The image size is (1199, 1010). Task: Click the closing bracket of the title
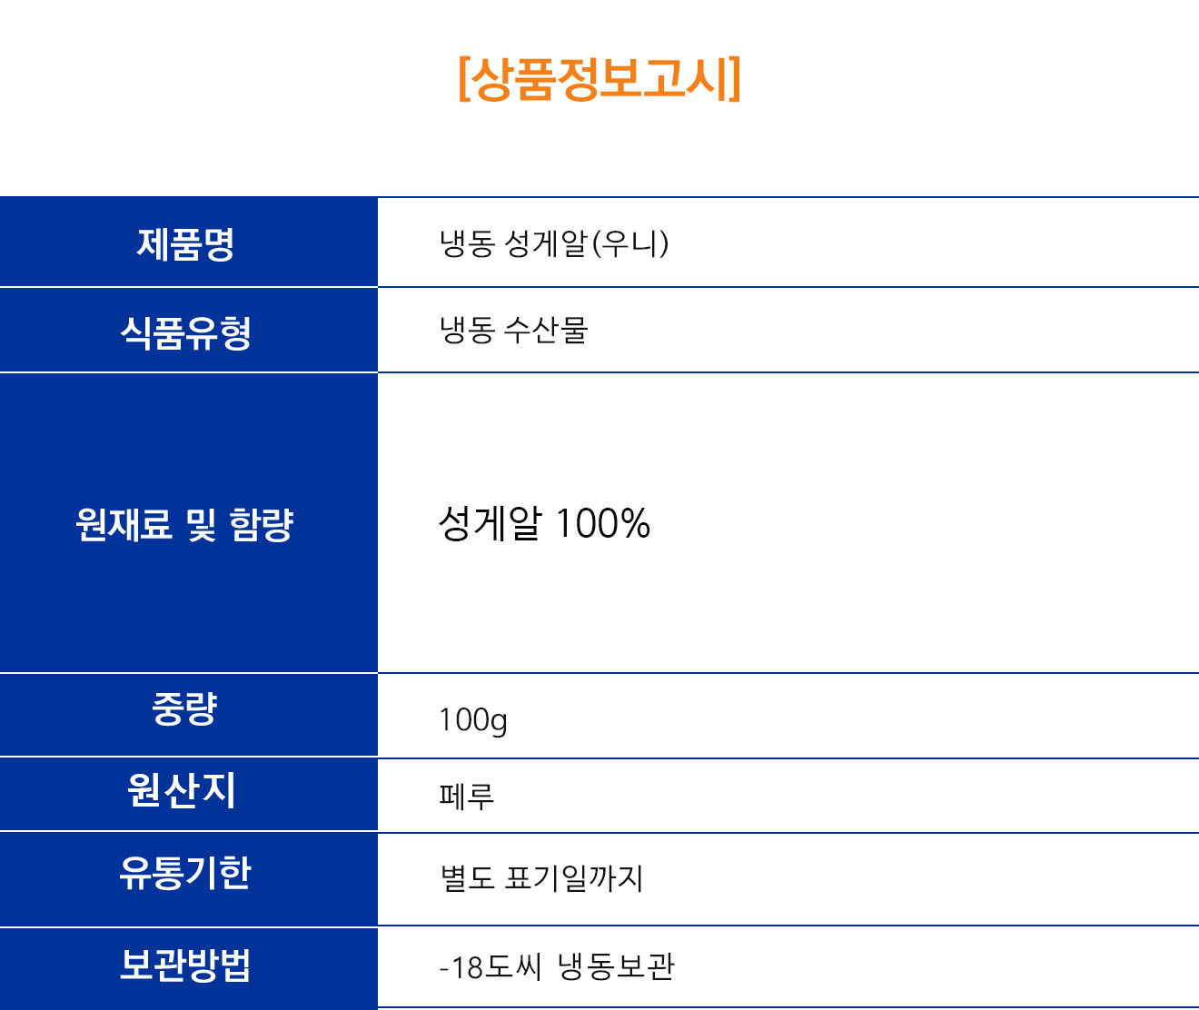pos(735,80)
